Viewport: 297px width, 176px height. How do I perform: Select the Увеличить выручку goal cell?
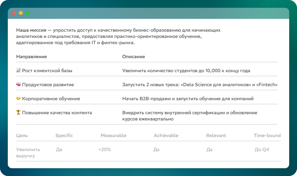point(28,153)
